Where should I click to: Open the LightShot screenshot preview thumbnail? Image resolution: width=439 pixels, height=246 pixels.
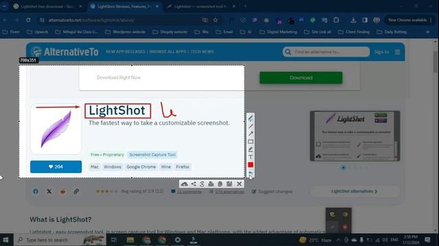click(x=355, y=136)
